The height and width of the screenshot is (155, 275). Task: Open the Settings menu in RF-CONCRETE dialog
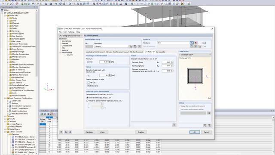[71, 32]
